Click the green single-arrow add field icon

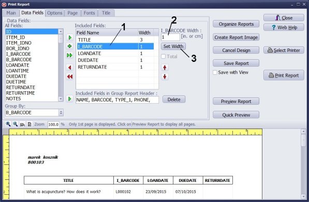pyautogui.click(x=70, y=37)
